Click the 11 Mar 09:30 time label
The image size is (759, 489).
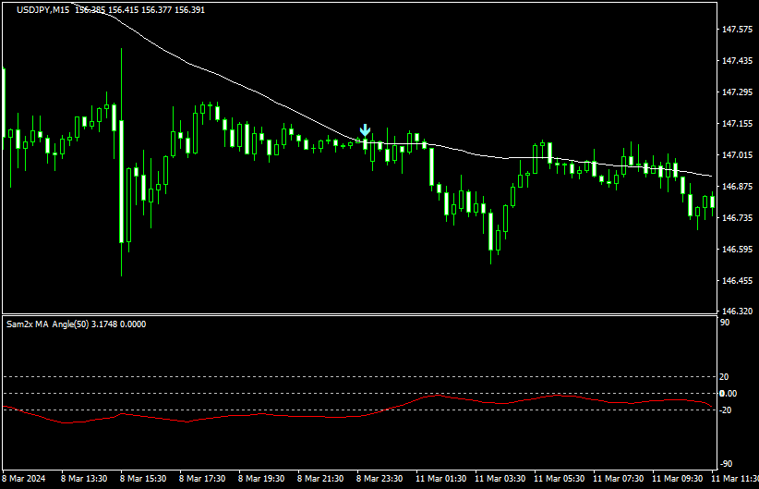(x=677, y=480)
